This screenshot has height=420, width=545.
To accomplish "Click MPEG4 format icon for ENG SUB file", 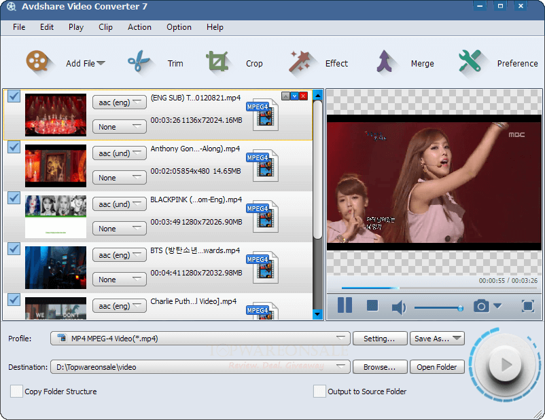I will click(x=263, y=115).
